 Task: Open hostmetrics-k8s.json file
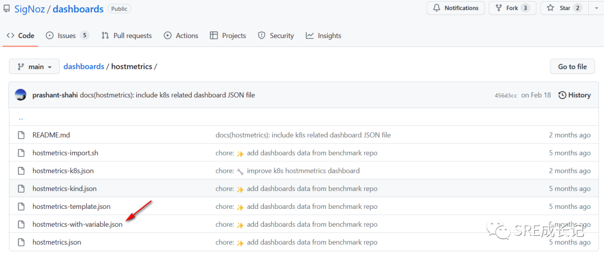tap(63, 171)
